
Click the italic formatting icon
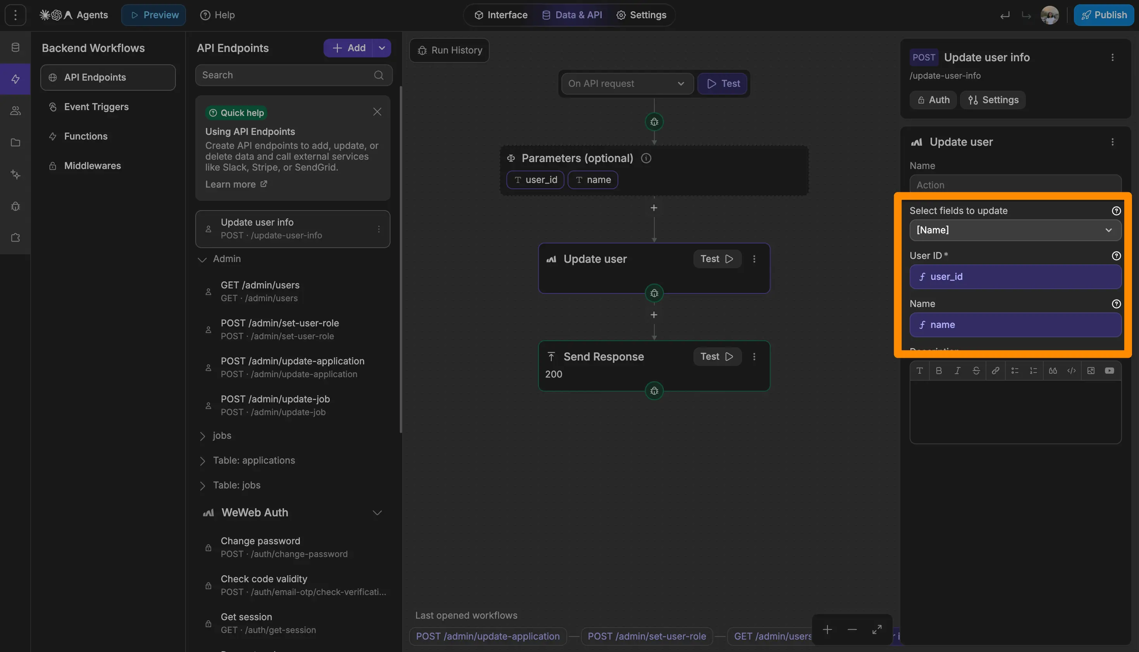pyautogui.click(x=957, y=370)
